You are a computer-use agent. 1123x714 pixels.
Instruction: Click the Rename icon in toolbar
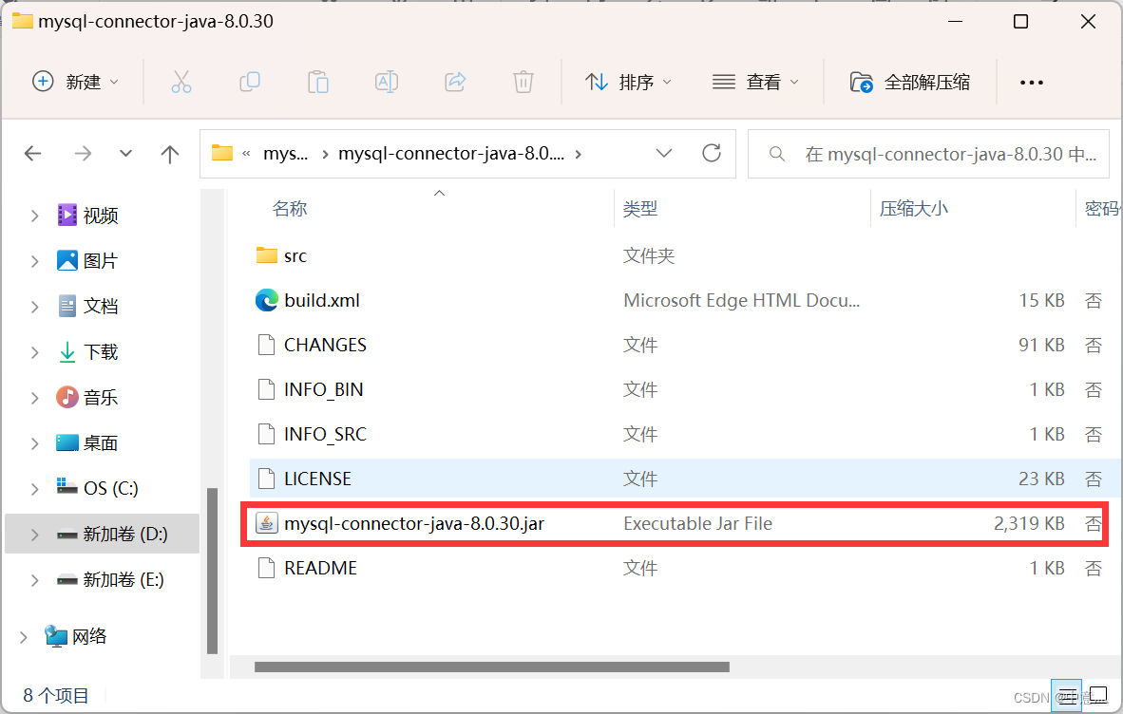click(x=387, y=83)
